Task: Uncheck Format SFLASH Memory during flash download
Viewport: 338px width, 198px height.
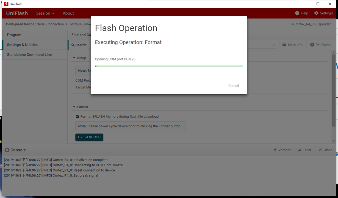Action: [x=77, y=116]
